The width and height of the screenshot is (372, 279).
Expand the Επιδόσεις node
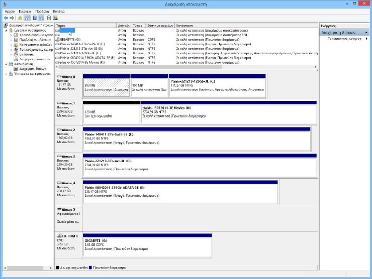tap(11, 55)
